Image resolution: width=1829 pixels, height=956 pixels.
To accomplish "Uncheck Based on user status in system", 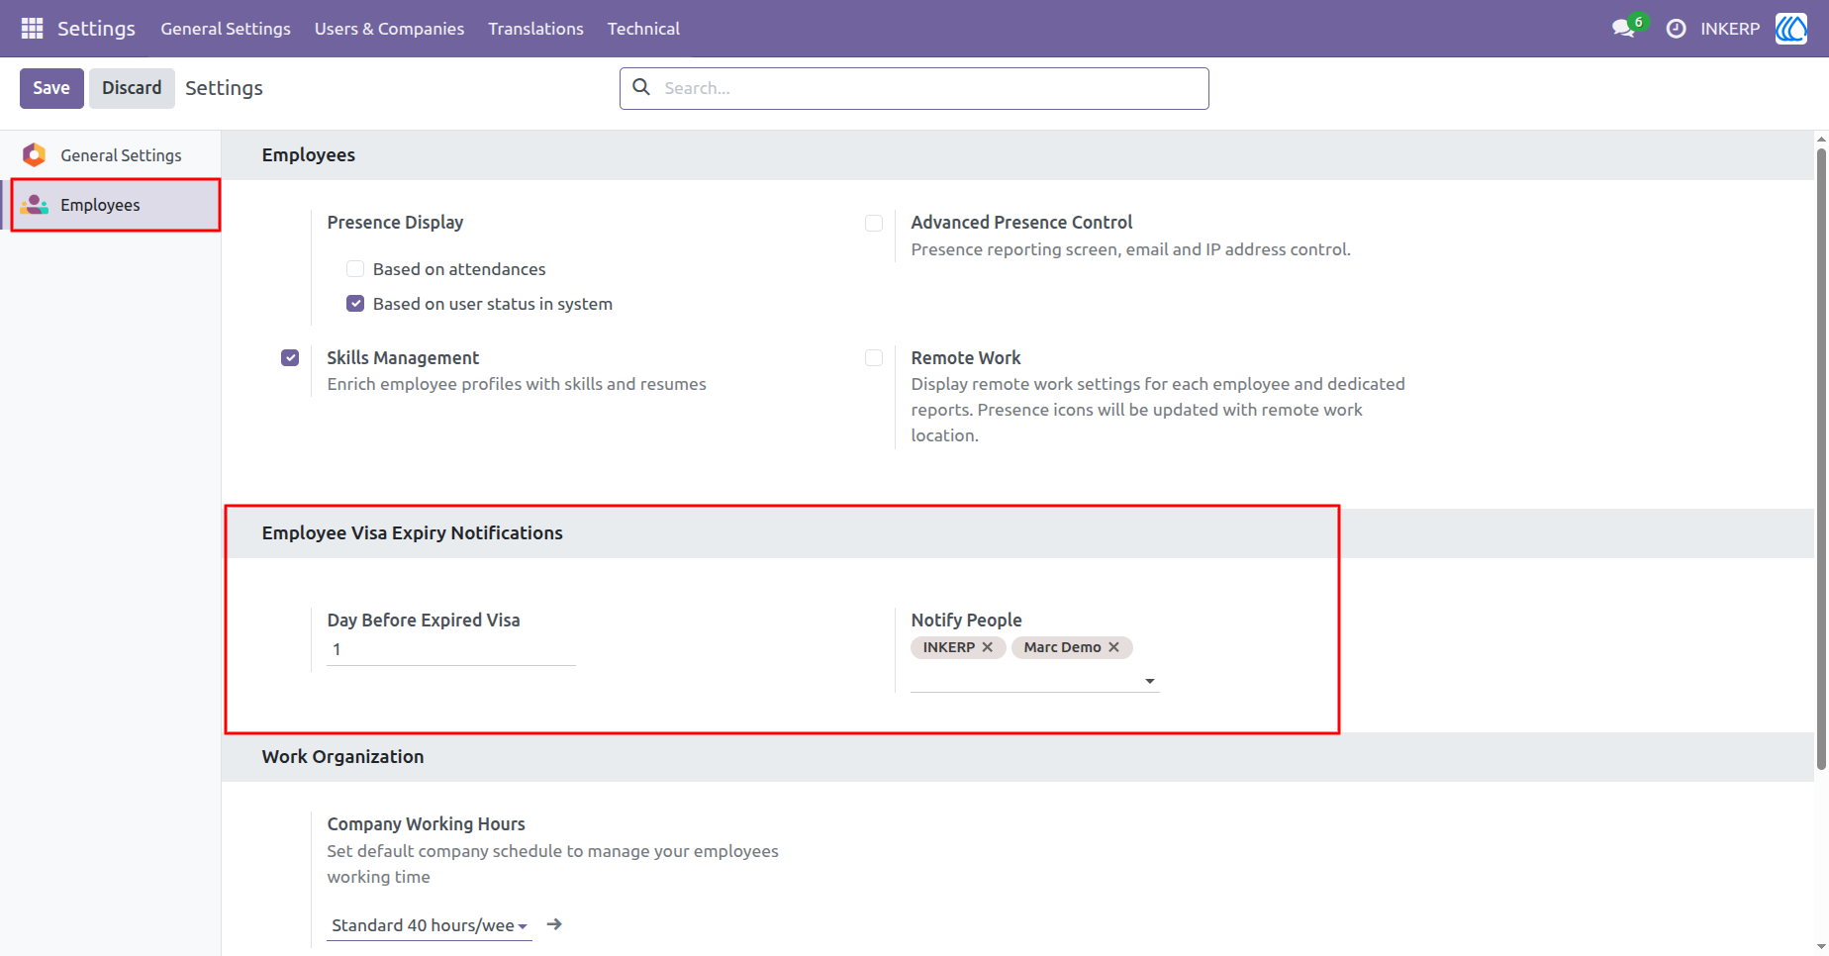I will (x=355, y=303).
